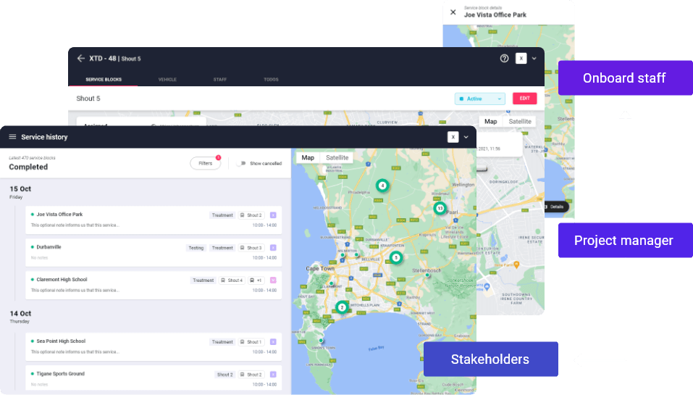
Task: Click the Treatment tag on Claremont High School row
Action: pyautogui.click(x=203, y=280)
